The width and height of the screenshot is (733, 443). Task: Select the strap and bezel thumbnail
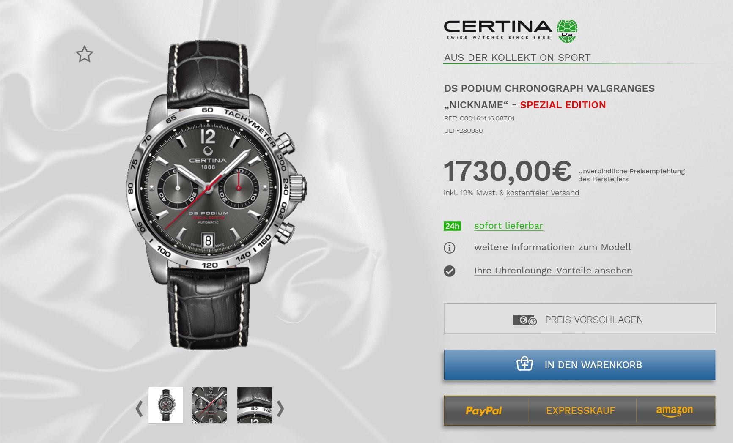(x=254, y=405)
